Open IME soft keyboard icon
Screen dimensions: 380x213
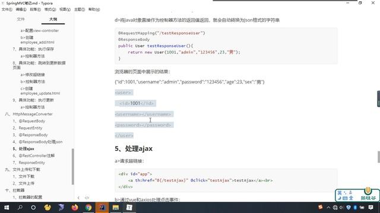[x=345, y=198]
